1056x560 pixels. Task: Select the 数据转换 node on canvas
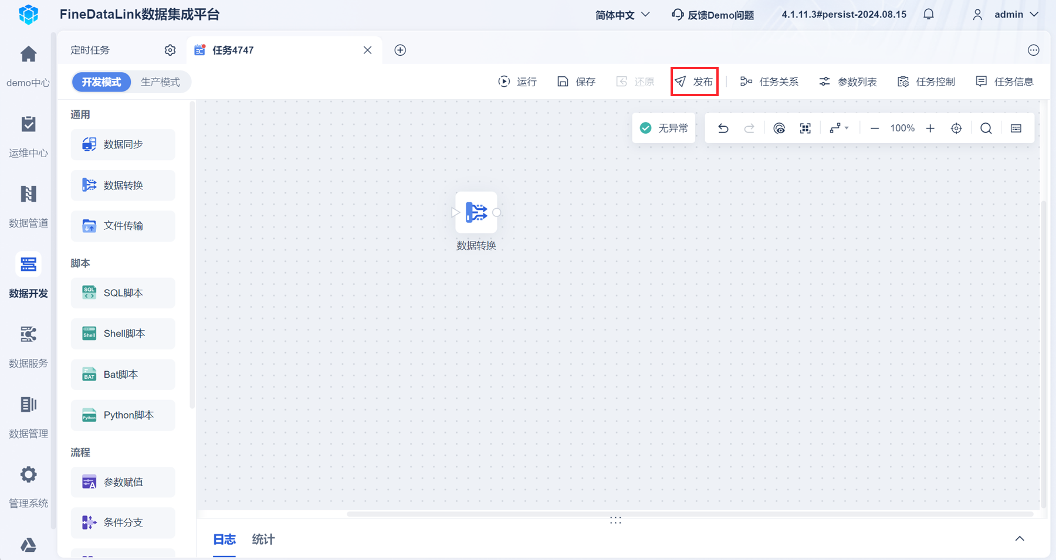tap(476, 212)
